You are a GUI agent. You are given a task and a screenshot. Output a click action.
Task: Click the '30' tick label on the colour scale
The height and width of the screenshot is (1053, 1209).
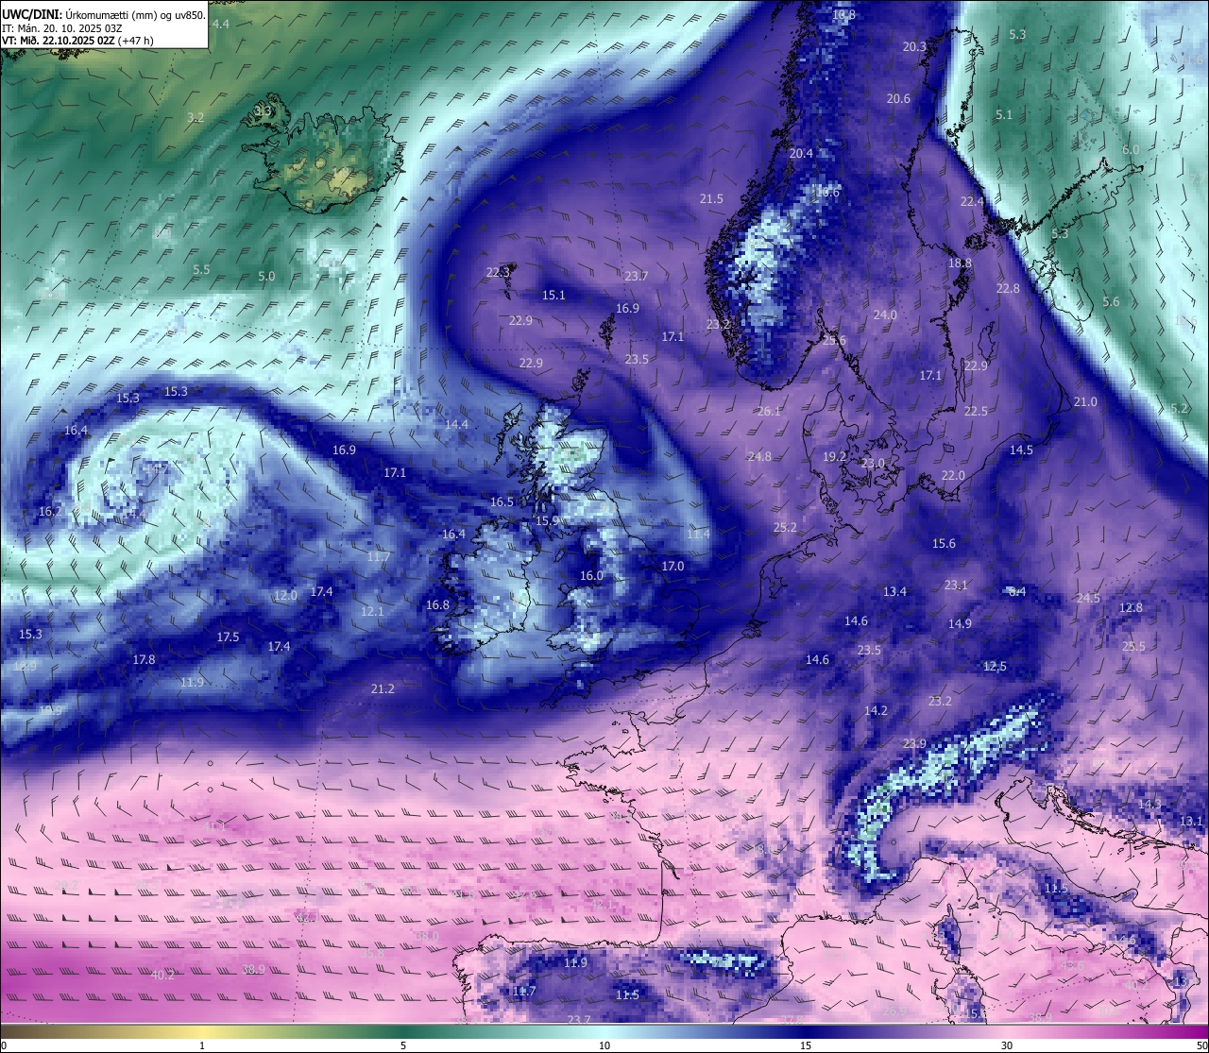pos(1007,1045)
